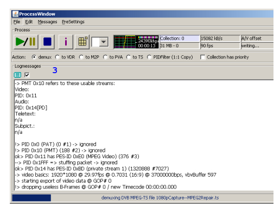Screen dimensions: 280x207
Task: Click the A/V offset field
Action: point(257,38)
